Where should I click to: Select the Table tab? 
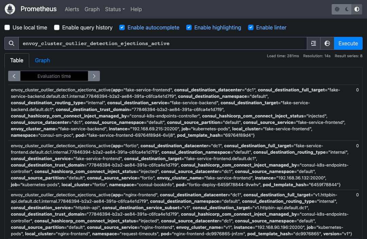(16, 60)
